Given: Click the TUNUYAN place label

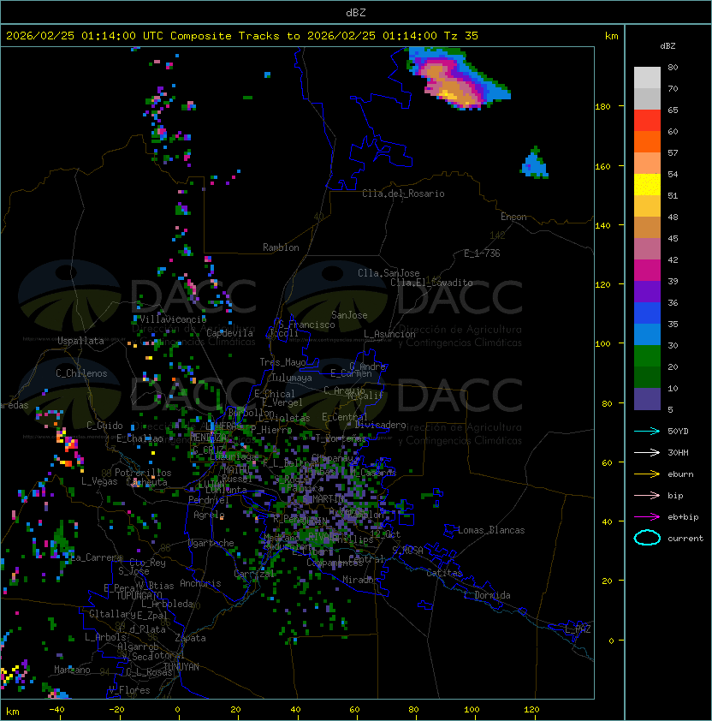Looking at the screenshot, I should point(181,667).
